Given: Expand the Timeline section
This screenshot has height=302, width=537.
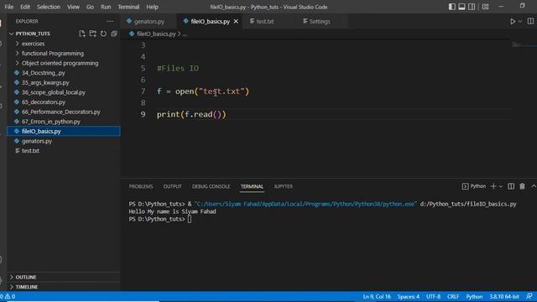Looking at the screenshot, I should (64, 287).
